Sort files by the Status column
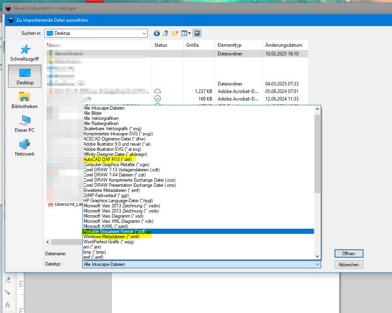Screen dimensions: 392x313 167,45
